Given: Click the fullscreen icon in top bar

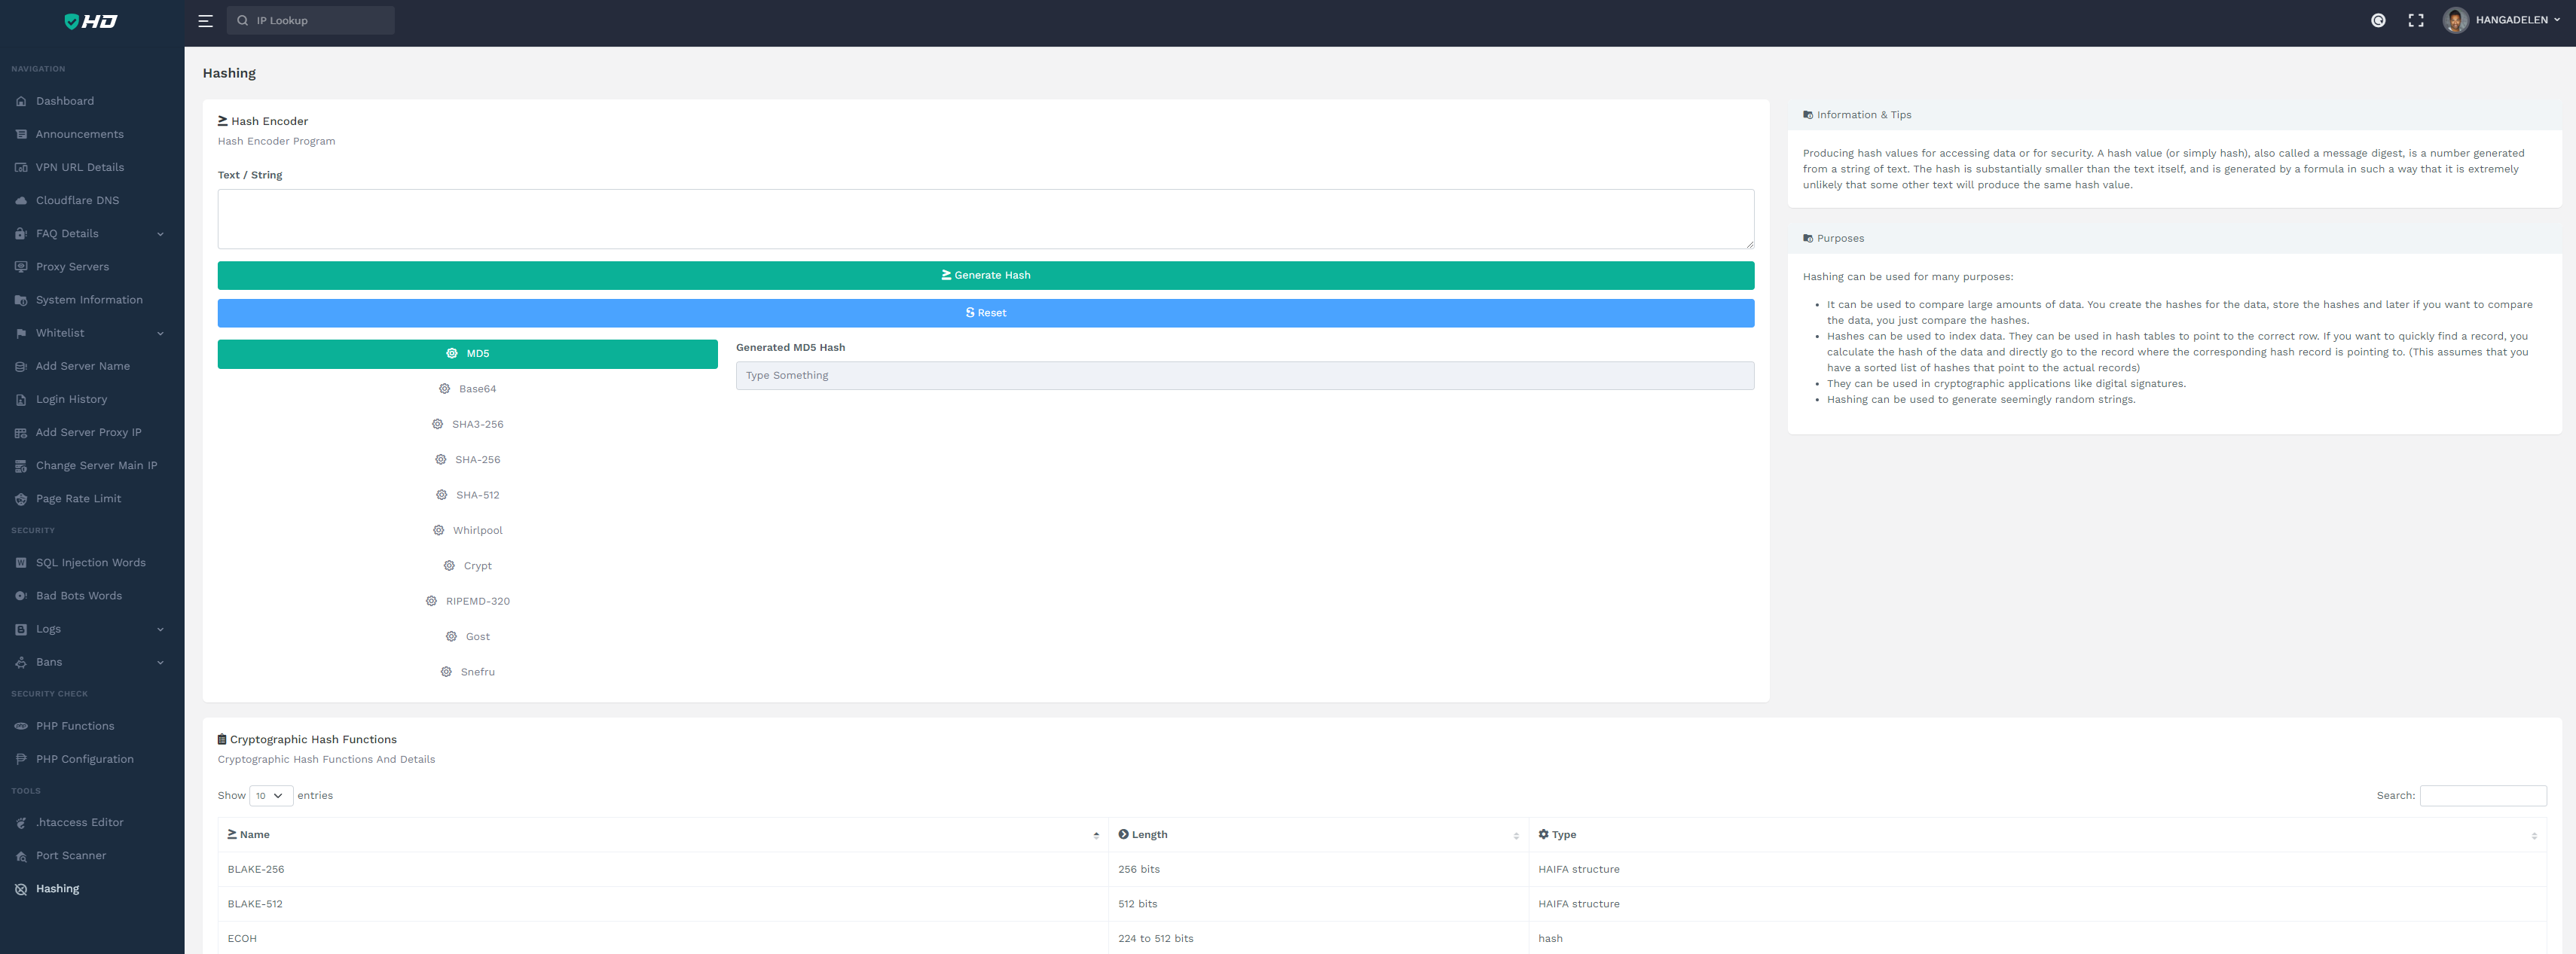Looking at the screenshot, I should [x=2415, y=20].
